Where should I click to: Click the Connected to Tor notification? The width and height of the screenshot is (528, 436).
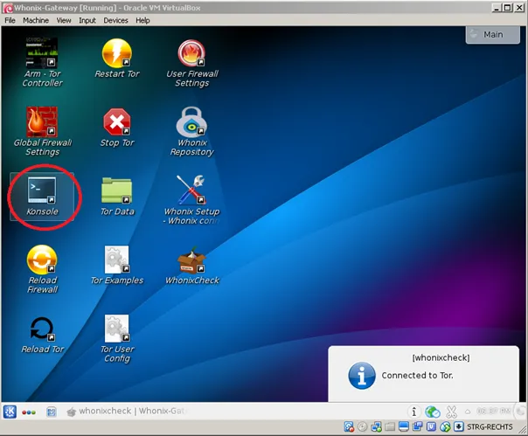point(424,374)
